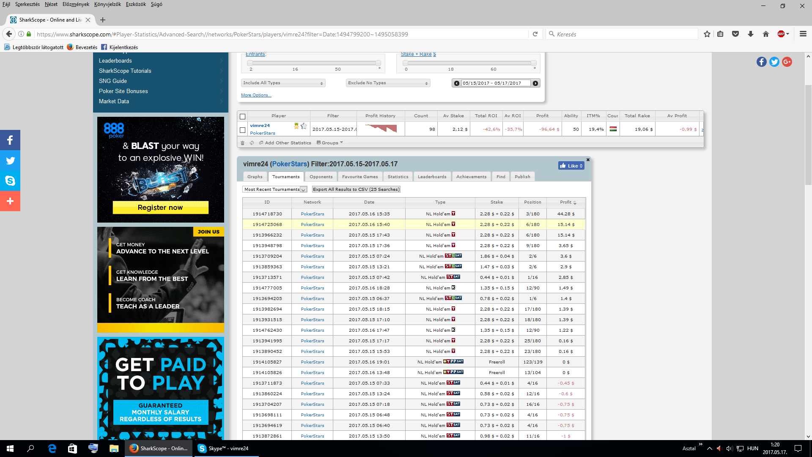Expand the Leaderboards sidebar item
This screenshot has width=812, height=457.
point(161,61)
